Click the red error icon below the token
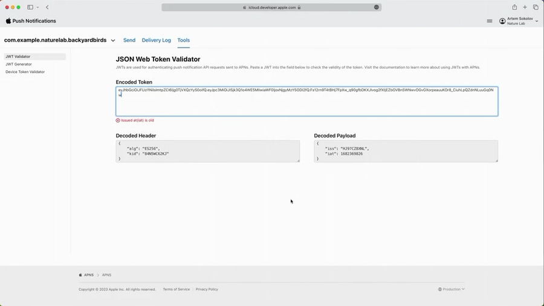 [118, 120]
